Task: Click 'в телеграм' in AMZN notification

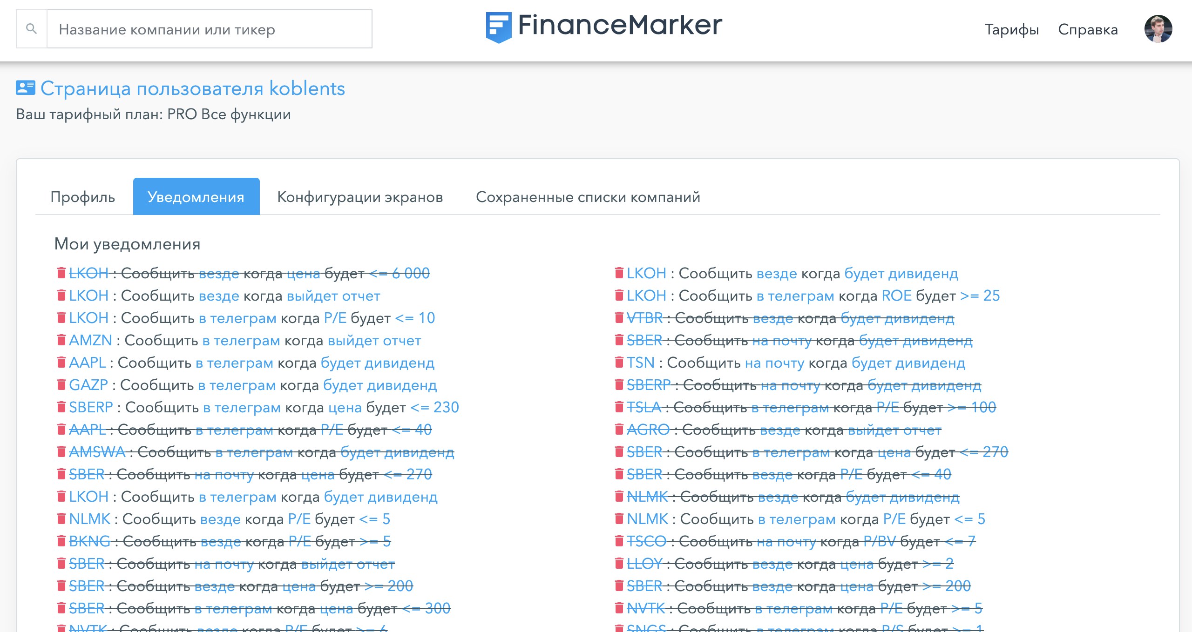Action: tap(241, 340)
